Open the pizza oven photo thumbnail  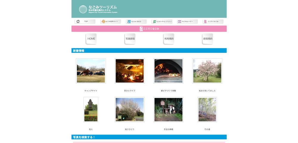point(168,71)
